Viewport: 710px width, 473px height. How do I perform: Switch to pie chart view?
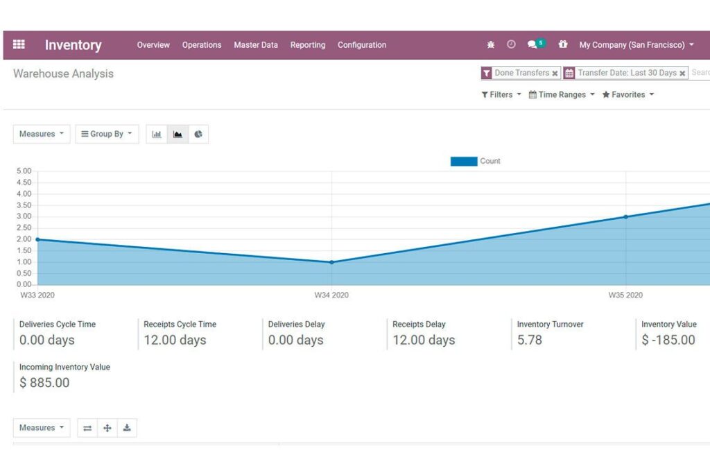(198, 135)
